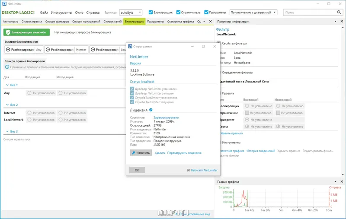Open the Окно menu

tap(79, 13)
